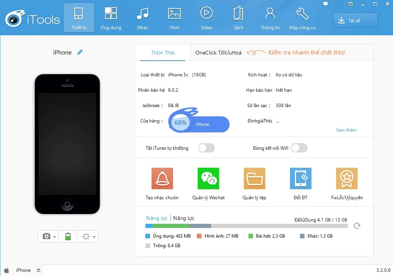Open the title bar dropdown menu icon
The height and width of the screenshot is (276, 393).
click(x=351, y=4)
